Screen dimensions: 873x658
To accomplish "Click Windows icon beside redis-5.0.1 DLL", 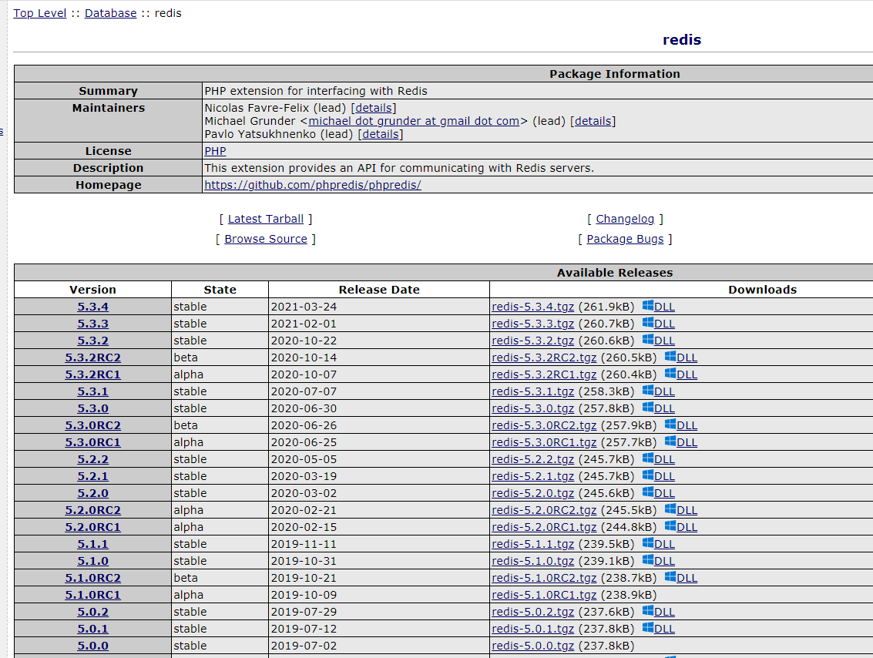I will pyautogui.click(x=647, y=628).
